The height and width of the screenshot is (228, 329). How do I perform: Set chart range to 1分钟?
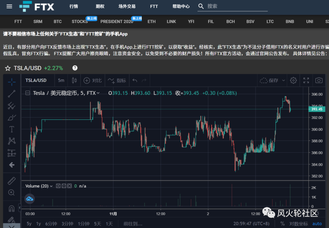[x=84, y=224]
